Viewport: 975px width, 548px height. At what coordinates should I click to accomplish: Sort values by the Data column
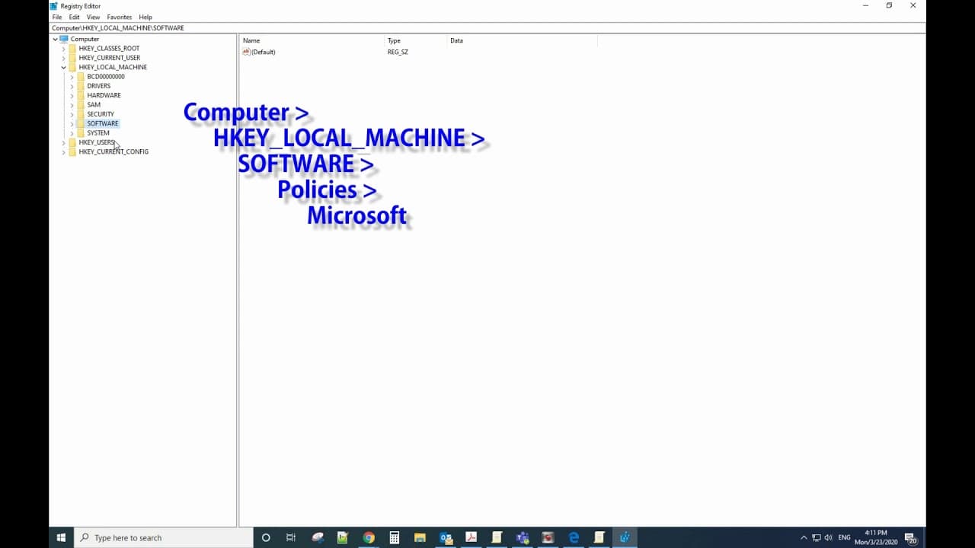click(523, 40)
